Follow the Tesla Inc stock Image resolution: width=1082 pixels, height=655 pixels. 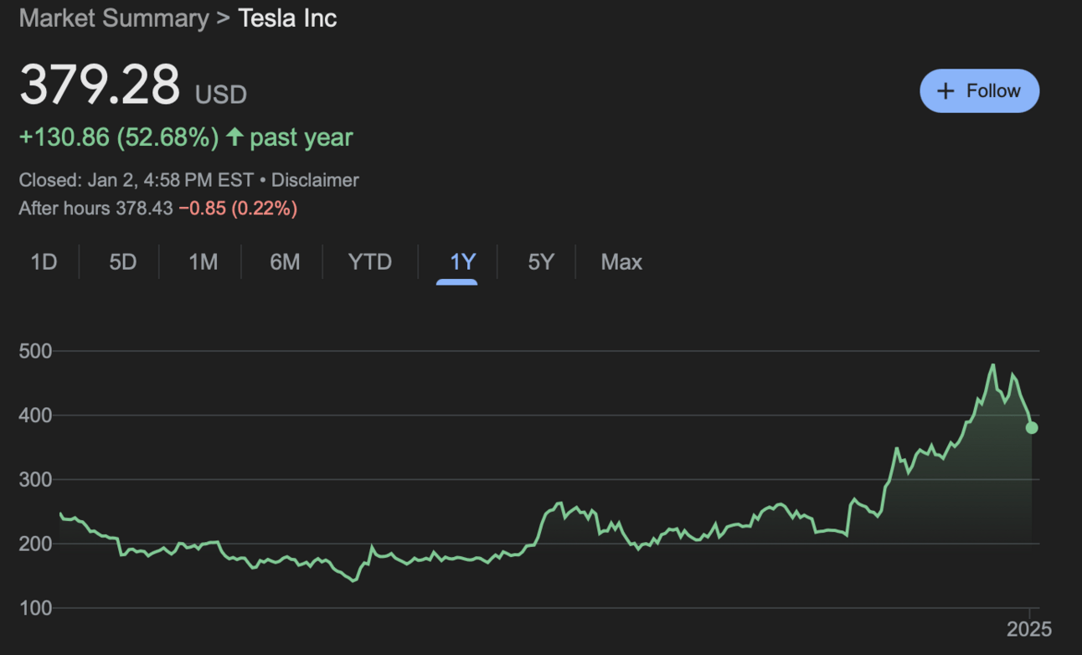(x=979, y=91)
